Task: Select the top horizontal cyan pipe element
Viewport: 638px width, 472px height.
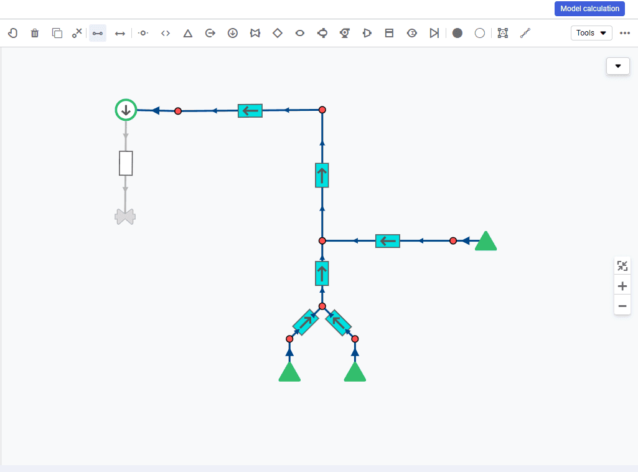Action: (250, 111)
